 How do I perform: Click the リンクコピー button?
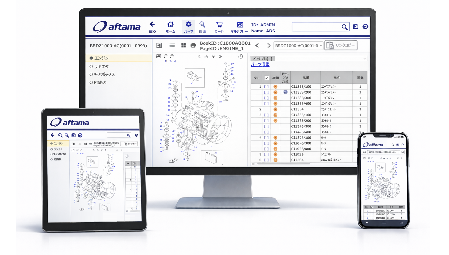tap(341, 46)
